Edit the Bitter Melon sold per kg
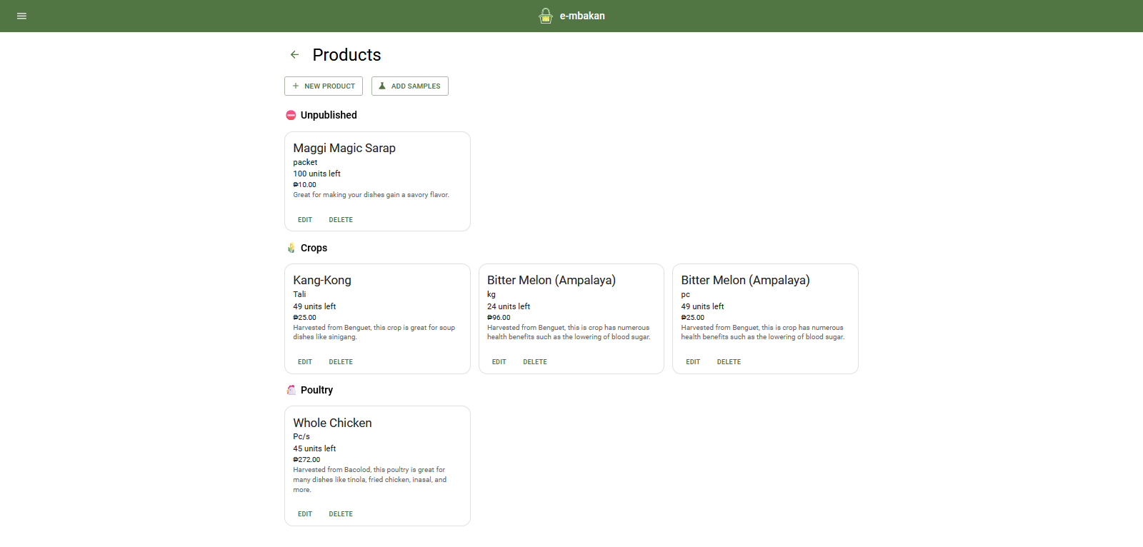Image resolution: width=1143 pixels, height=547 pixels. point(499,362)
